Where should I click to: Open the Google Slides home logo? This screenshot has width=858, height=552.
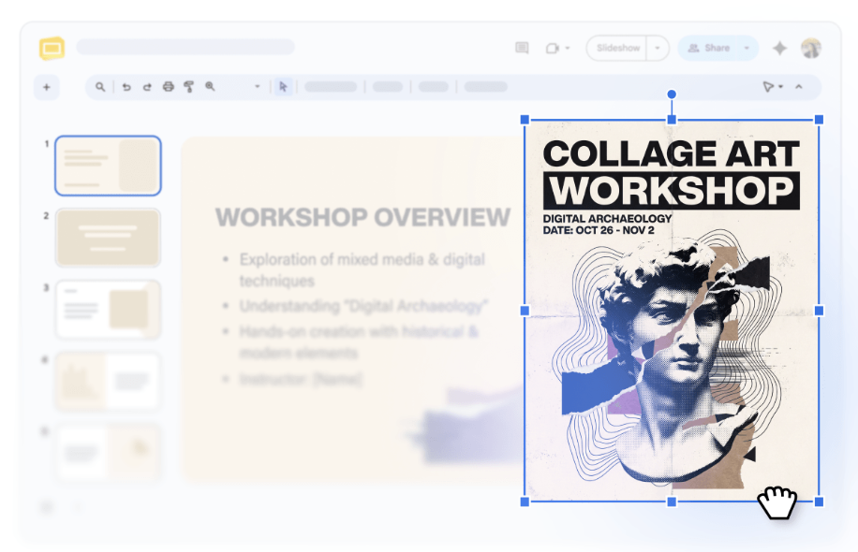pyautogui.click(x=52, y=49)
